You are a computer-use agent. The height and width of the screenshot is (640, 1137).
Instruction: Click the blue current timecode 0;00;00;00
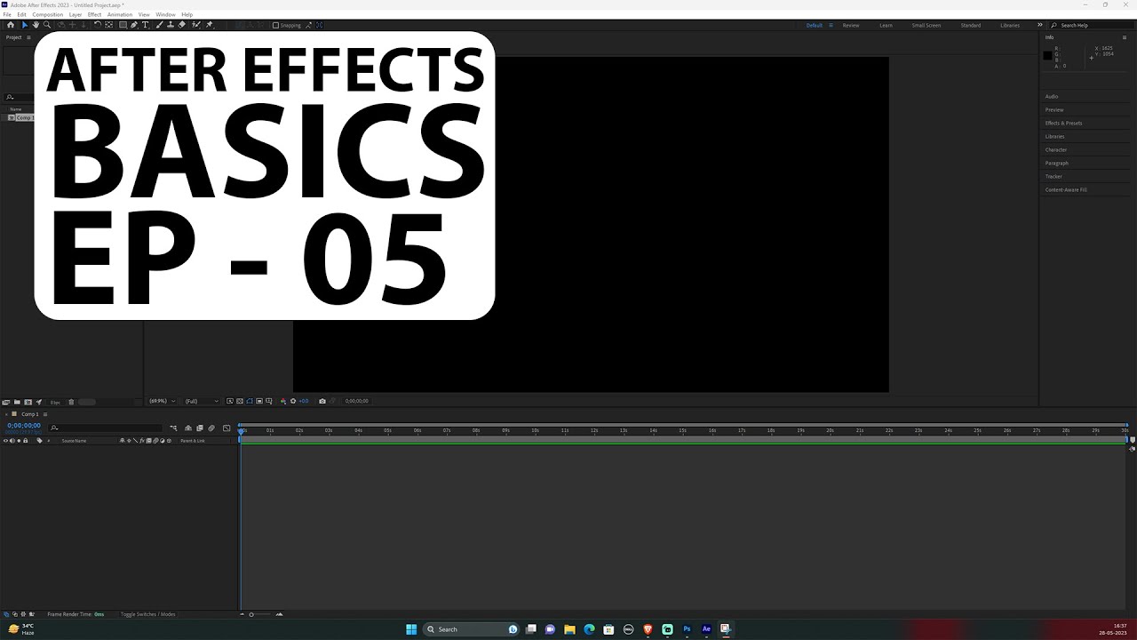(24, 425)
